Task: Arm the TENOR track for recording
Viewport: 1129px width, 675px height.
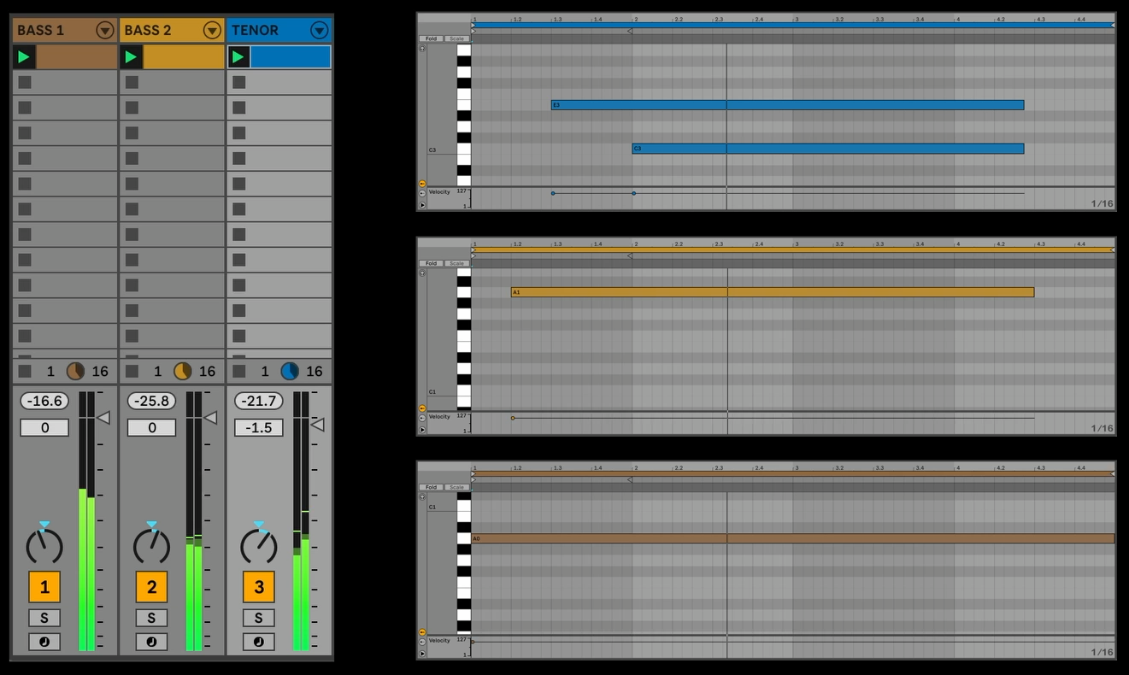Action: (x=258, y=642)
